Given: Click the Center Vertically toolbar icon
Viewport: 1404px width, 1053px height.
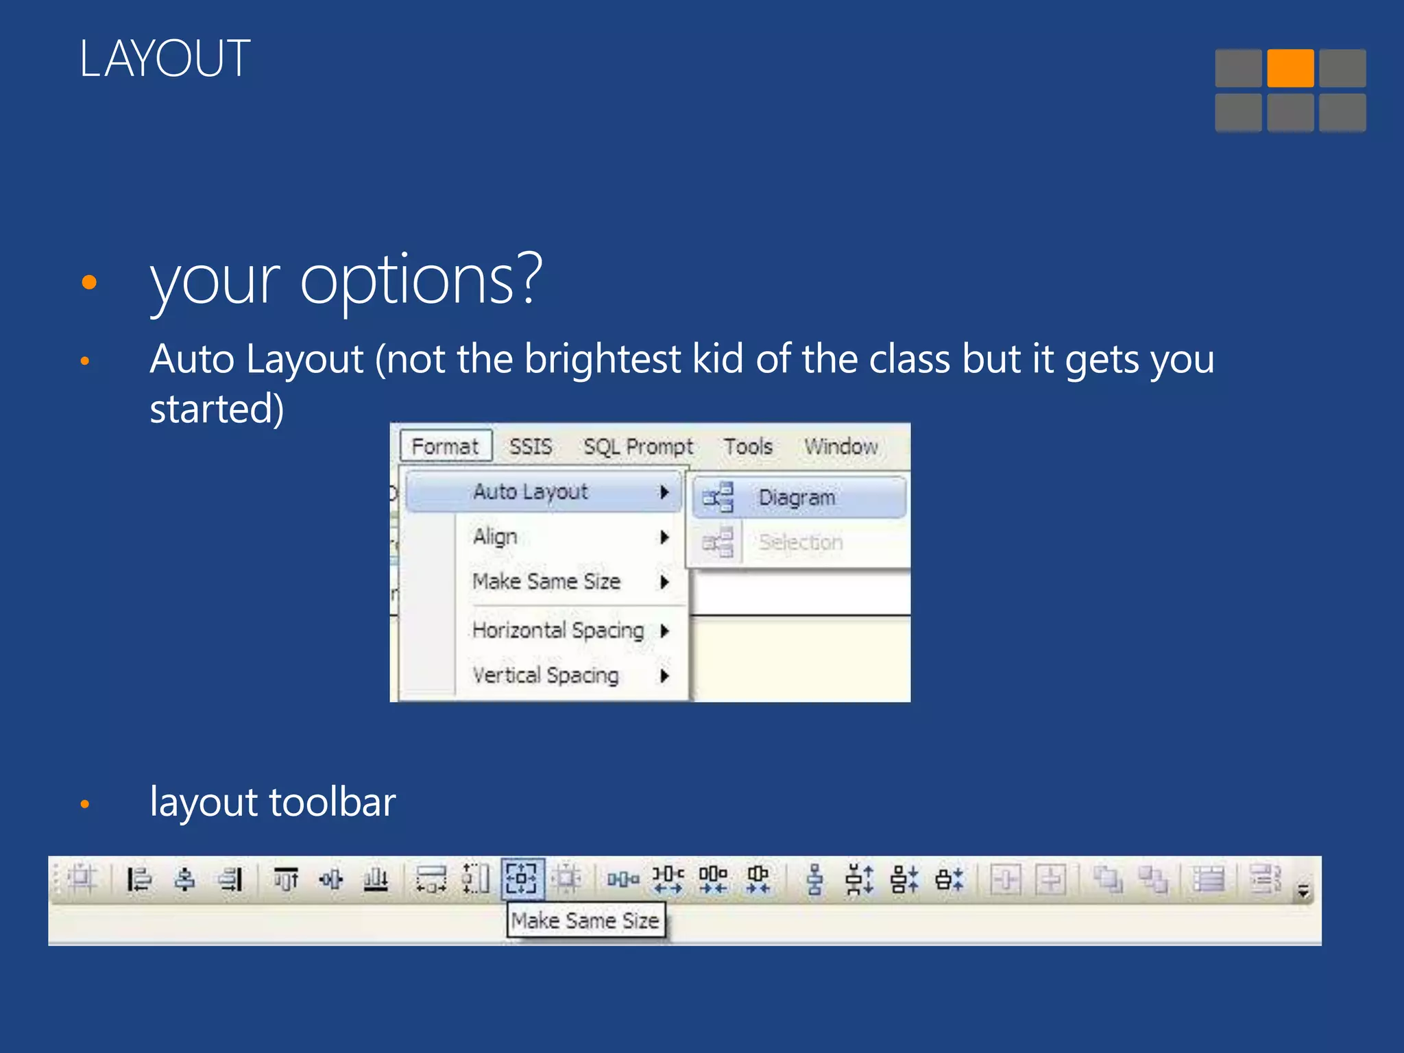Looking at the screenshot, I should tap(1051, 879).
